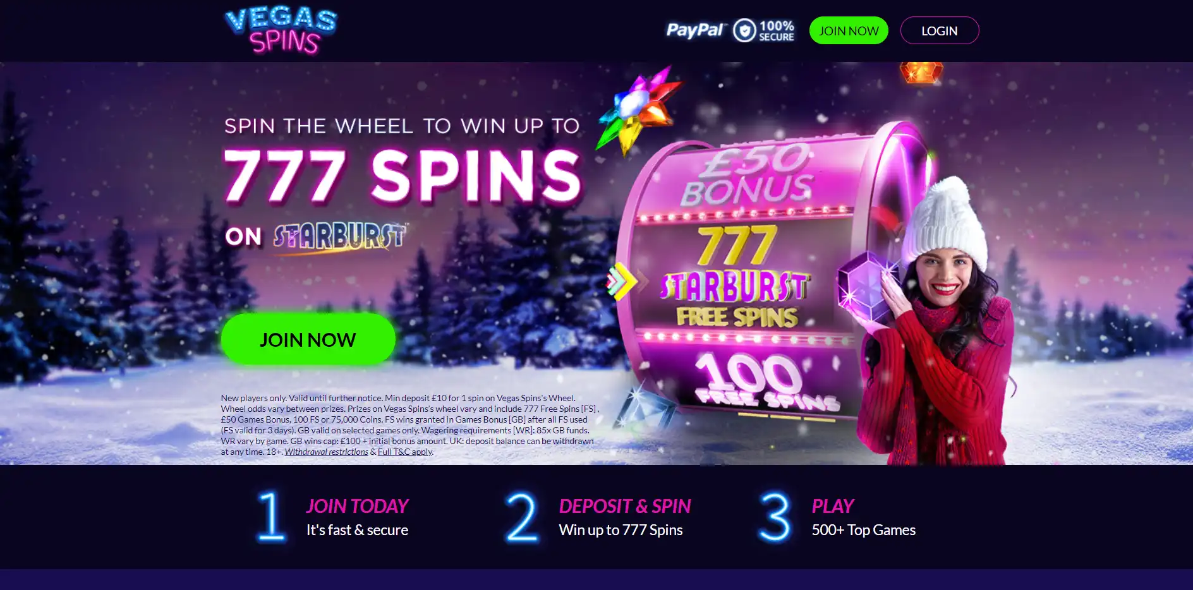Click the rainbow Starburst star gem
This screenshot has height=590, width=1193.
coord(639,111)
